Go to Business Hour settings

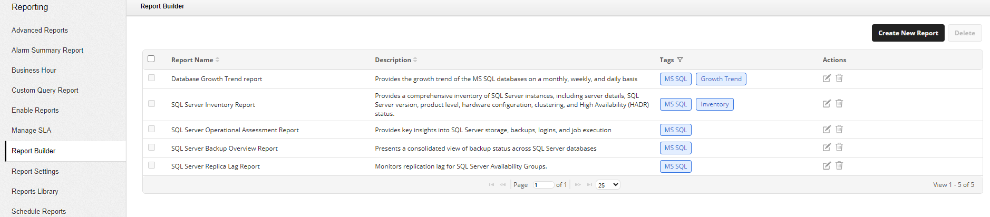pyautogui.click(x=34, y=71)
